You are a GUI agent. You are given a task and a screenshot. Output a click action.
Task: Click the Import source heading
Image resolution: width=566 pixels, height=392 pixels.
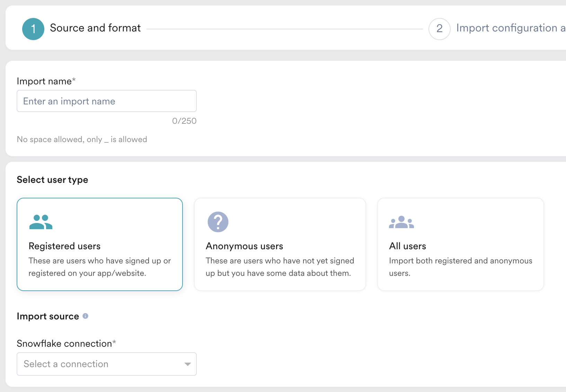pyautogui.click(x=48, y=316)
